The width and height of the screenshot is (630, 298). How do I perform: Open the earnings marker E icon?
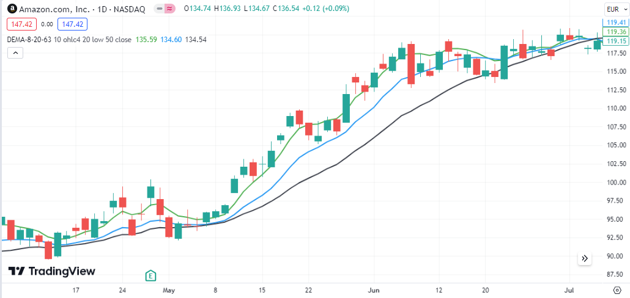click(x=150, y=275)
